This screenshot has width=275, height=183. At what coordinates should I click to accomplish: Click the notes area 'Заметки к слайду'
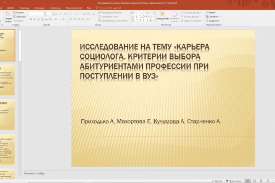pos(34,173)
